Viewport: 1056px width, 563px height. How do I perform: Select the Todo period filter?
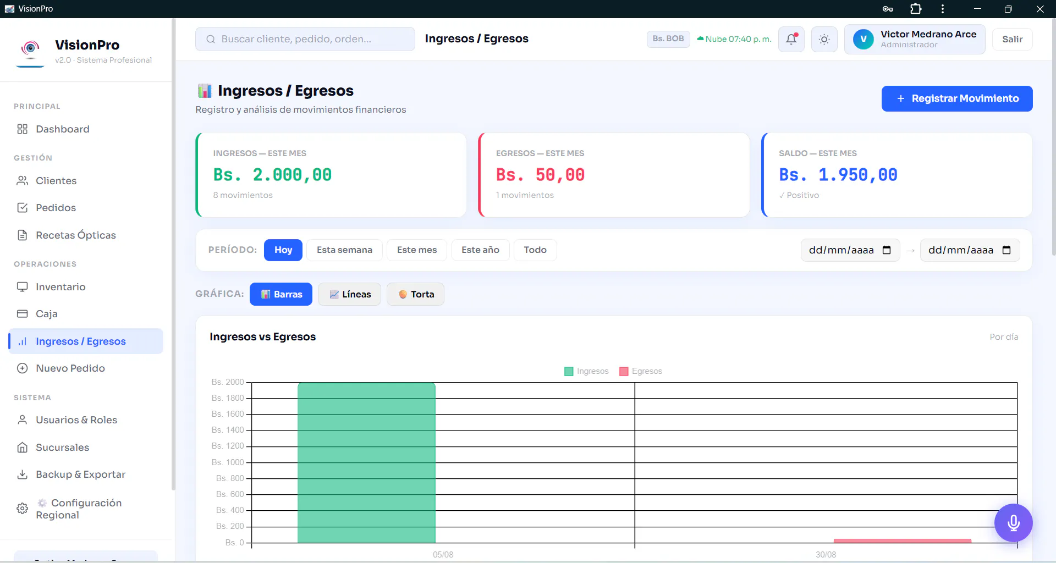click(535, 250)
